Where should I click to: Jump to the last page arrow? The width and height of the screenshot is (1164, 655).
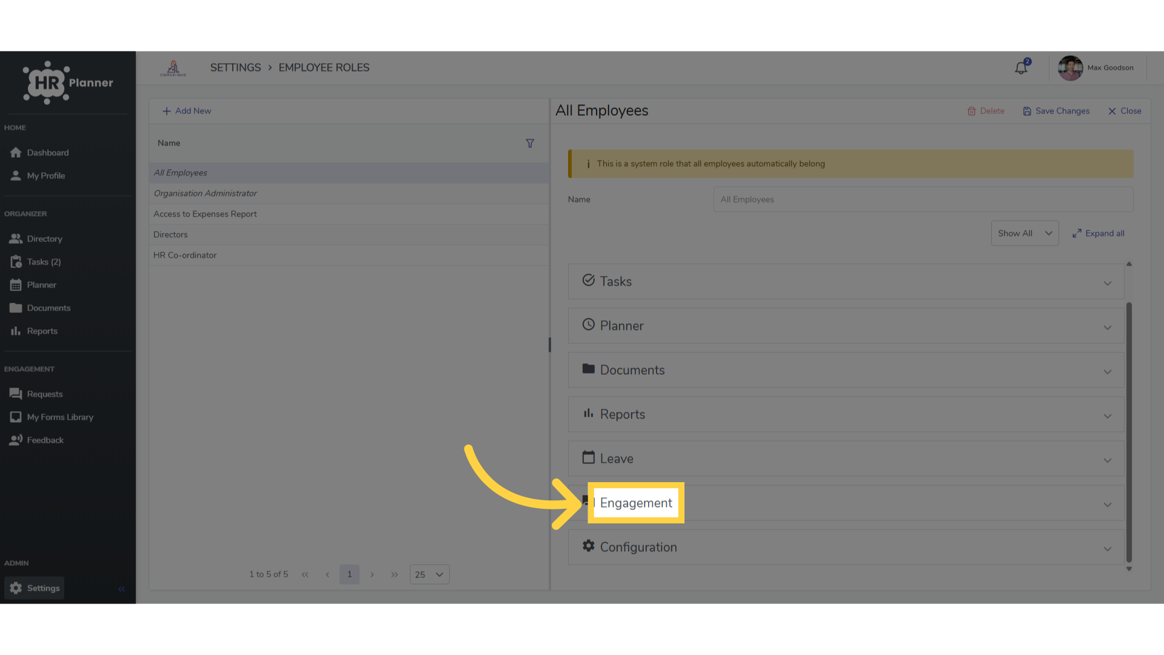[x=395, y=574]
